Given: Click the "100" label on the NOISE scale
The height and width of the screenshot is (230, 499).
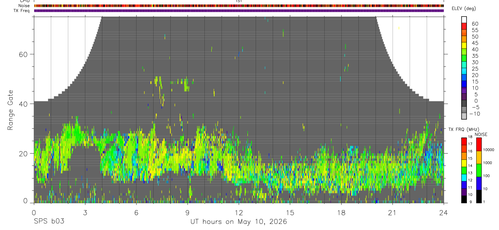Looking at the screenshot, I should coord(486,176).
